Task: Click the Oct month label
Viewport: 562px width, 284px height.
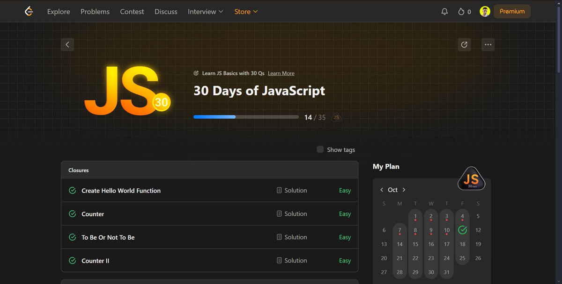Action: point(393,190)
